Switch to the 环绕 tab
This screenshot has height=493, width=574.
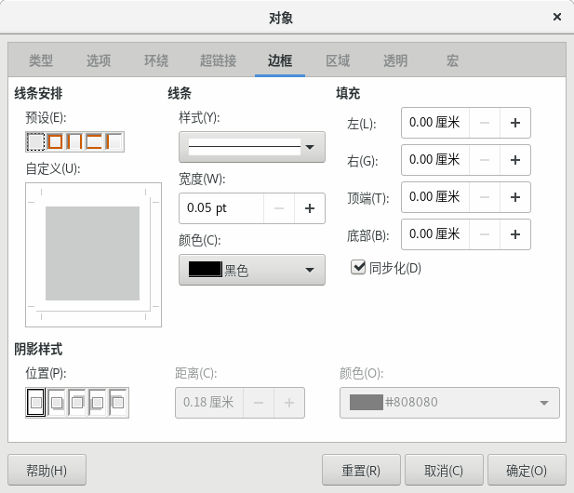156,60
